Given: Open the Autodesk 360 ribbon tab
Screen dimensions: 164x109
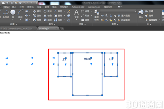Looking at the screenshot, I should [x=78, y=7].
